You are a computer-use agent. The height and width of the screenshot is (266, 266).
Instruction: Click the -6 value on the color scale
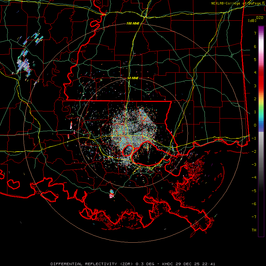click(254, 204)
